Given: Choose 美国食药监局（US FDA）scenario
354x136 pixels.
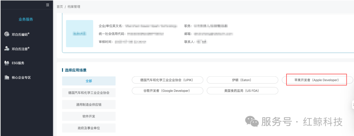Looking at the screenshot, I should coord(242,91).
